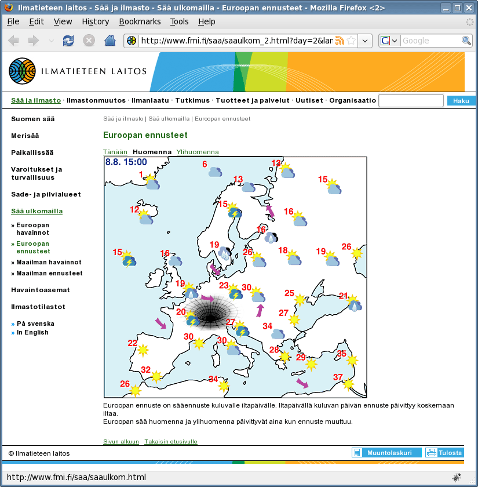Viewport: 478px width, 487px height.
Task: Click the Home icon in toolbar
Action: [110, 41]
